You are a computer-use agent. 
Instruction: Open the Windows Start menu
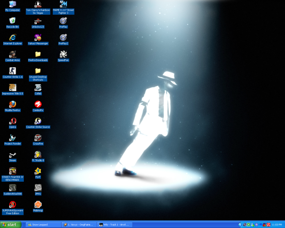[x=11, y=225]
